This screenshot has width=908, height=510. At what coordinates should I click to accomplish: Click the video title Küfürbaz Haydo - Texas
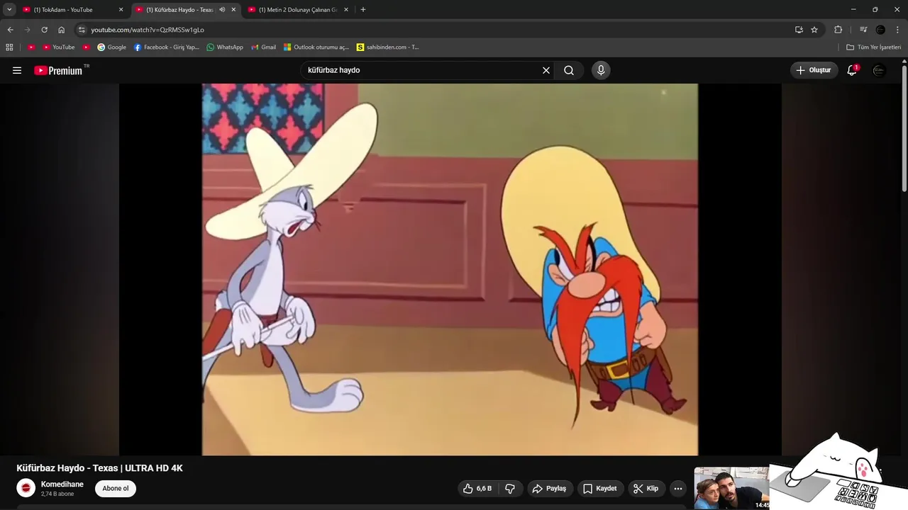(x=99, y=468)
